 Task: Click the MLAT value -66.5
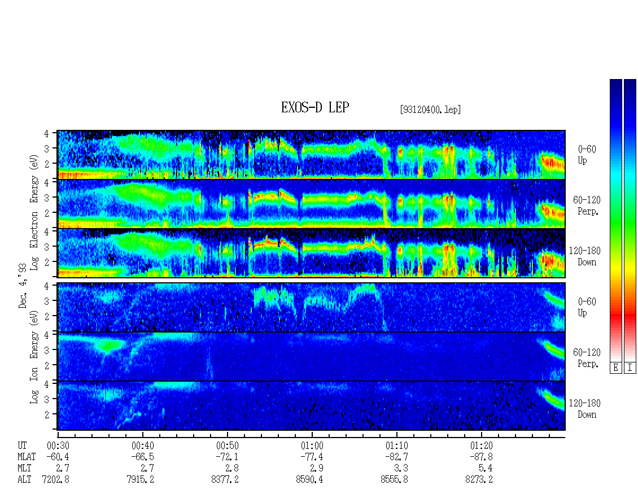pos(142,457)
